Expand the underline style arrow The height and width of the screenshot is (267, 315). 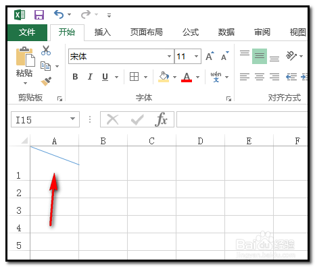[x=116, y=78]
